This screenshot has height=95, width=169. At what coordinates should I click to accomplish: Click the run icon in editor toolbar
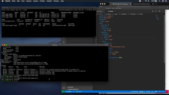(156, 11)
